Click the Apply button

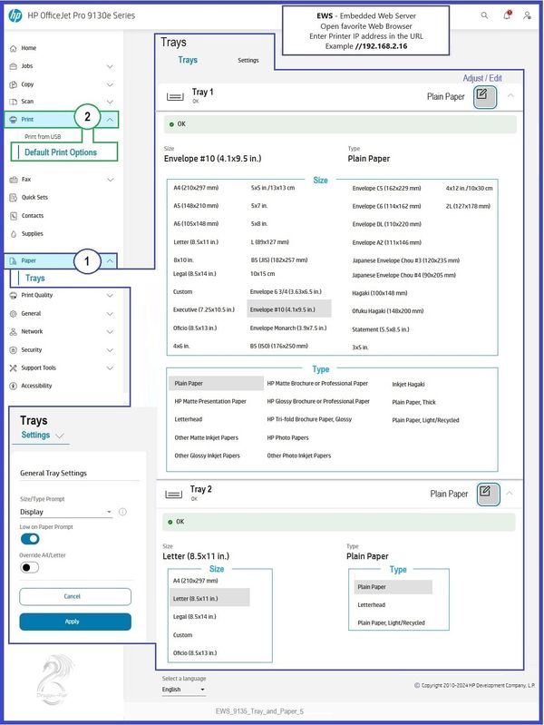[x=75, y=622]
